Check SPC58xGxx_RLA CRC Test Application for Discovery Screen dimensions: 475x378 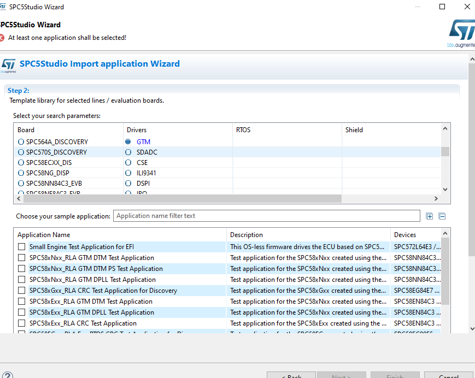[21, 290]
